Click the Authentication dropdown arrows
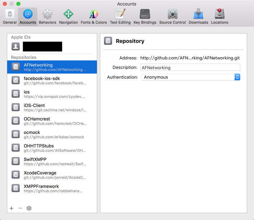Screen dimensions: 254x220 click(x=237, y=77)
